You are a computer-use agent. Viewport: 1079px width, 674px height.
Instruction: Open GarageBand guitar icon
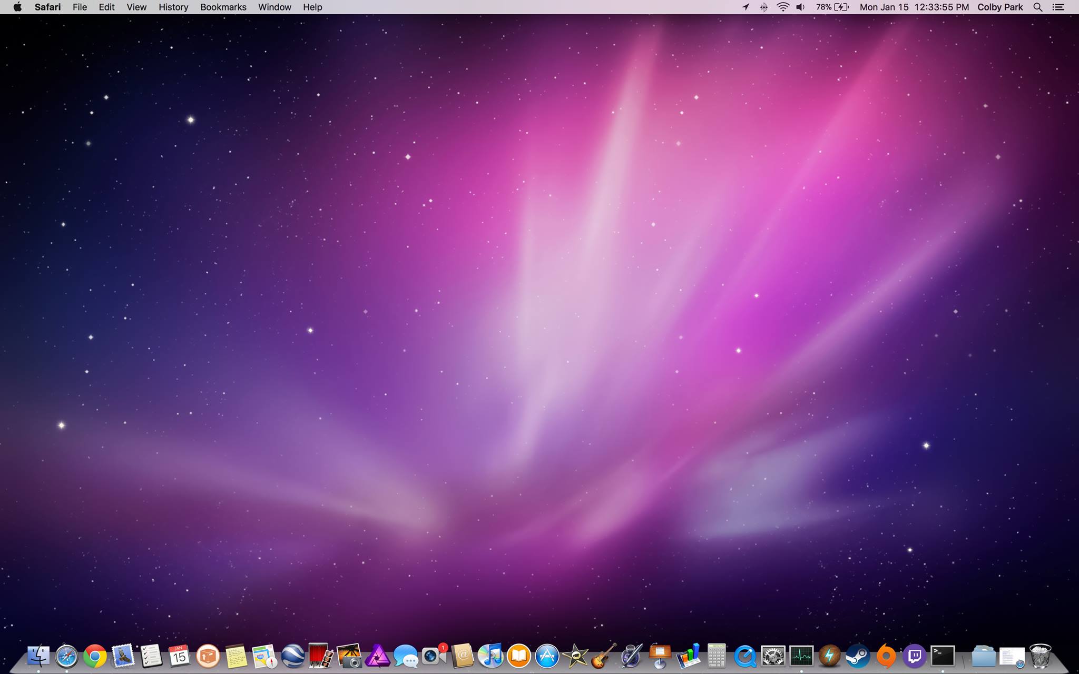[x=604, y=656]
